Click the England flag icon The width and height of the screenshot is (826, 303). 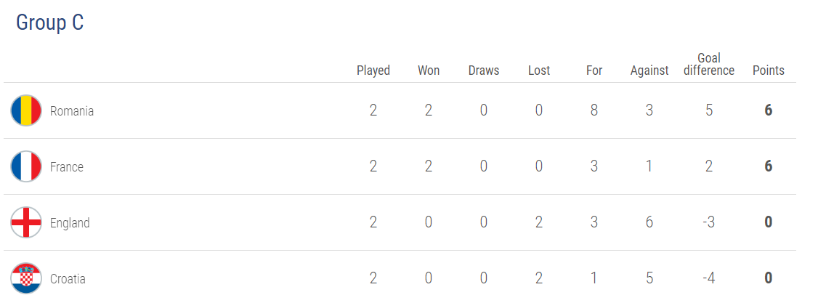pyautogui.click(x=26, y=222)
